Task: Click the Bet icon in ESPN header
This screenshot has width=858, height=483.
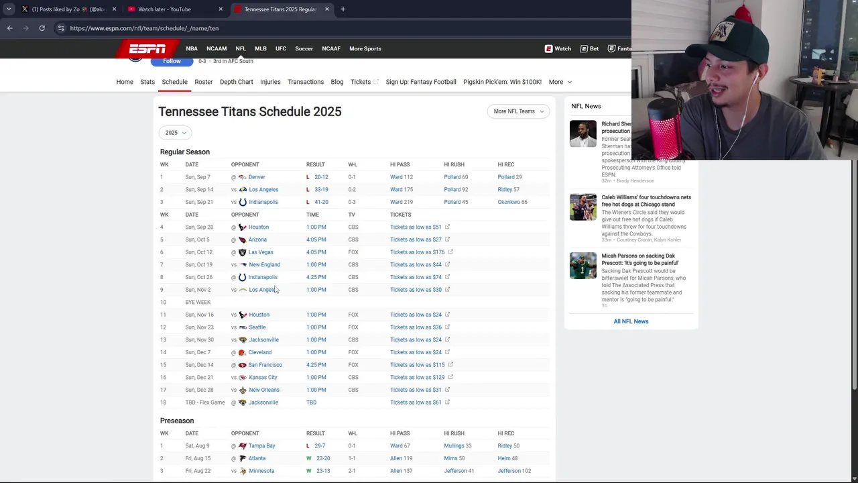Action: pos(584,48)
